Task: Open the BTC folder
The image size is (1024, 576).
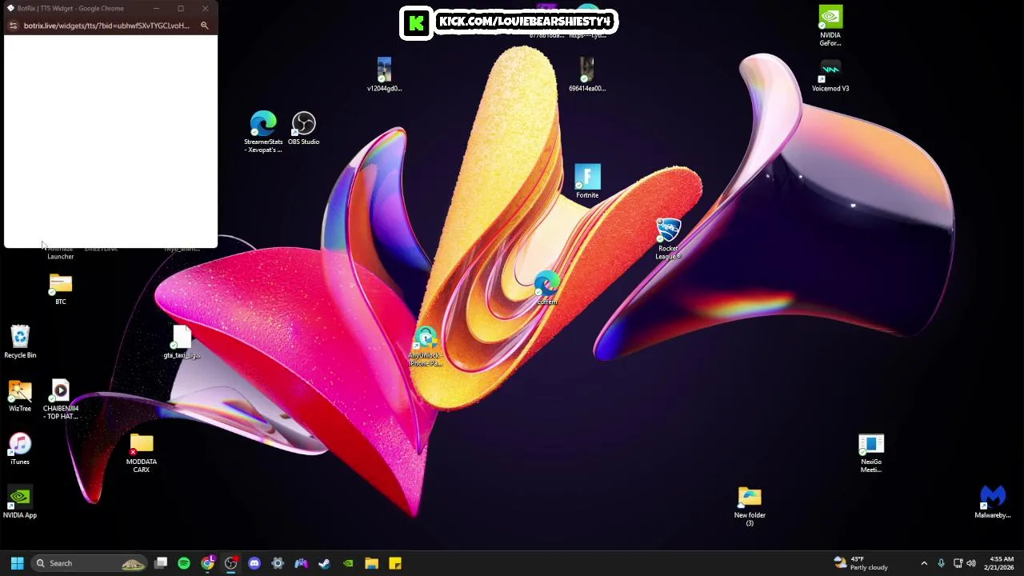Action: click(61, 289)
